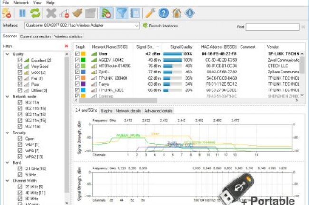Click the lightning stop-scan toolbar icon

coord(7,13)
